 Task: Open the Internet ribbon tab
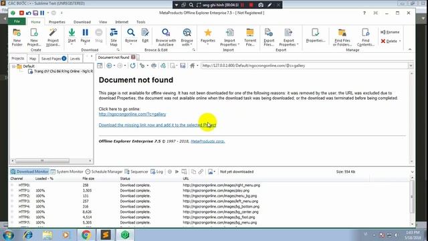[x=122, y=22]
